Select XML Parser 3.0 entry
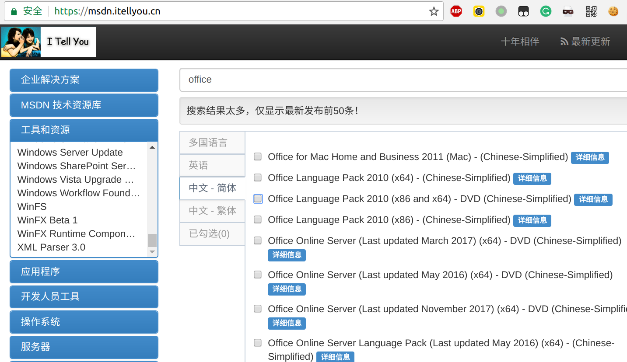Viewport: 627px width, 362px height. 51,247
